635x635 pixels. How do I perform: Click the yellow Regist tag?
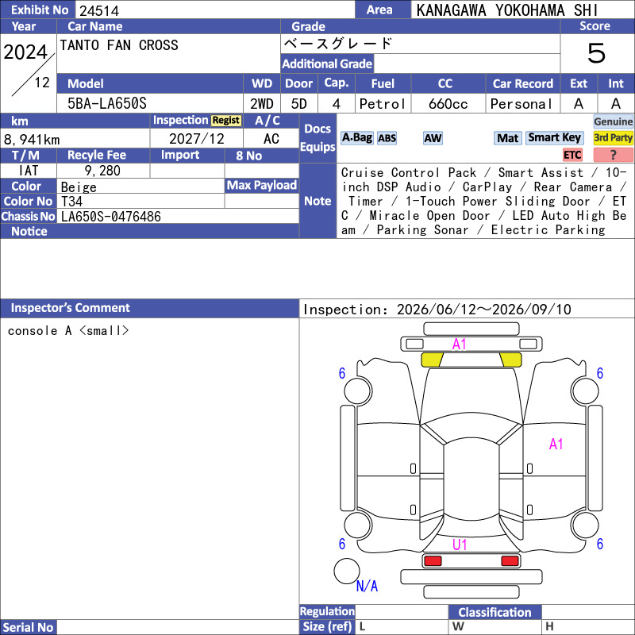226,121
